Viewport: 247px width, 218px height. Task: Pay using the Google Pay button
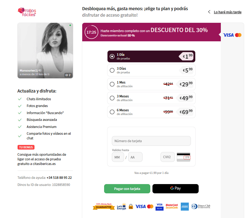click(176, 189)
